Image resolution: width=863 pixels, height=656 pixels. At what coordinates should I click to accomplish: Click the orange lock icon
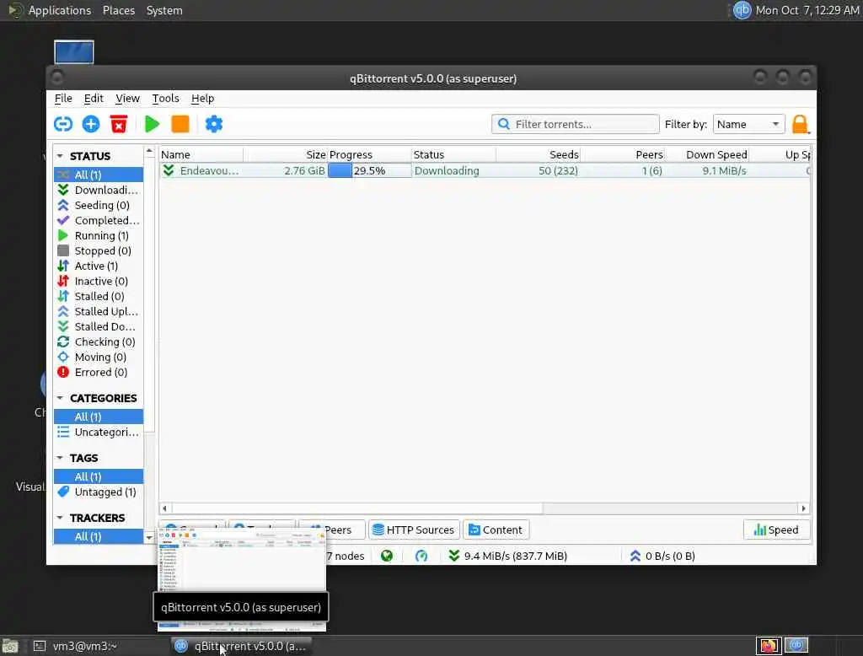point(801,125)
